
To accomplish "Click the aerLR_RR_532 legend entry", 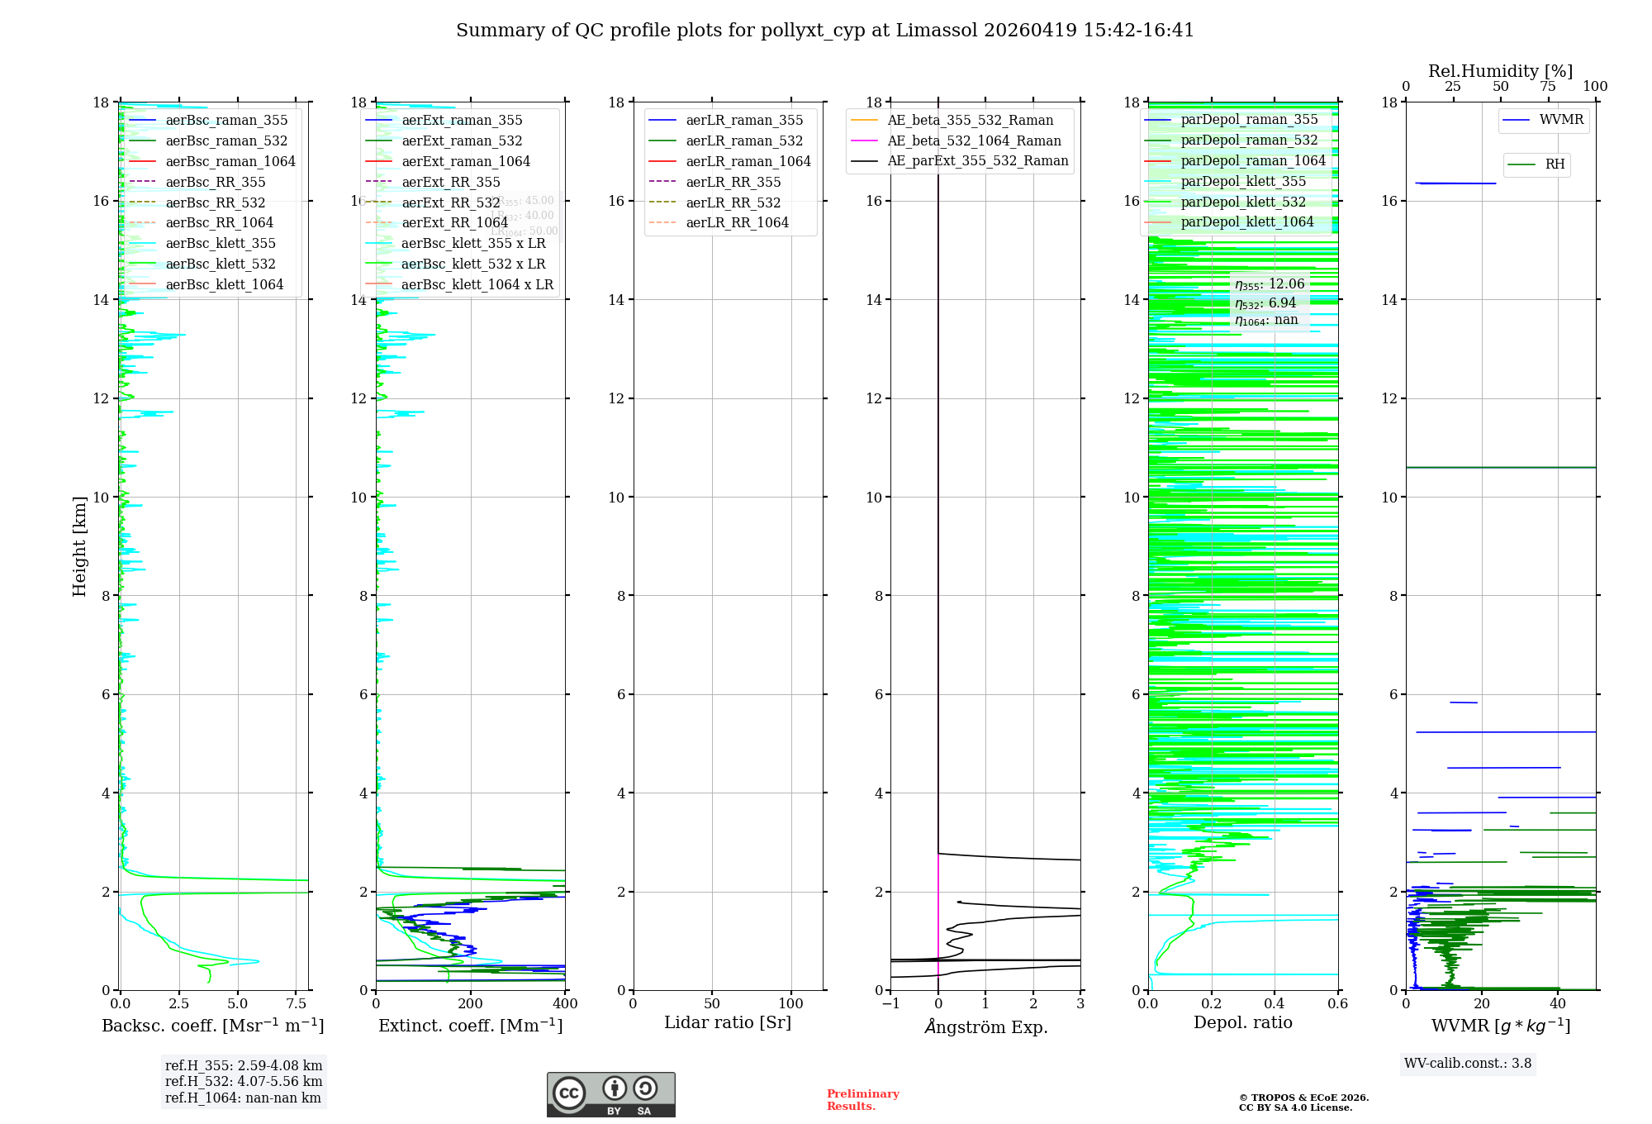I will (x=733, y=202).
